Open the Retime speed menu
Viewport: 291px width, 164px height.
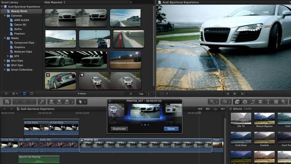coord(226,101)
